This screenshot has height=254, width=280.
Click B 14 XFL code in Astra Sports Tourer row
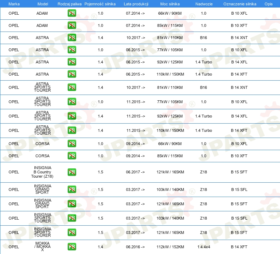click(x=239, y=116)
